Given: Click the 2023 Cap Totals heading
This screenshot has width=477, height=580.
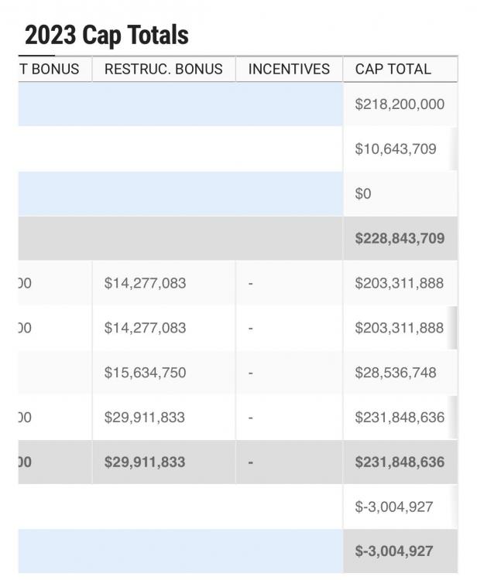Looking at the screenshot, I should (x=106, y=35).
